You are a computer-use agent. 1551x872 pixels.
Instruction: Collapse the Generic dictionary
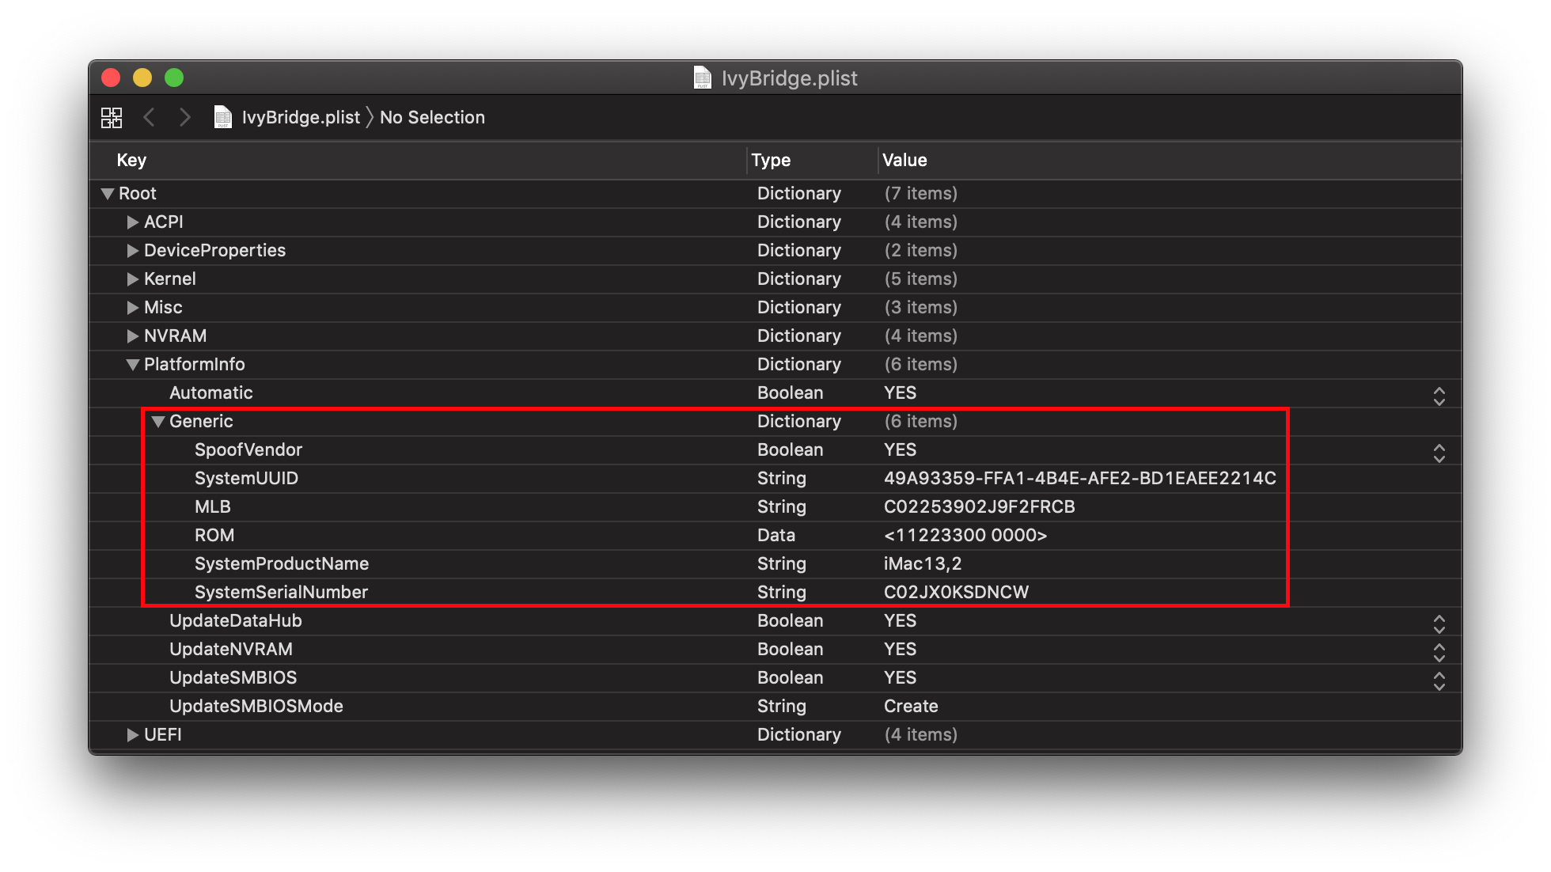pos(157,422)
